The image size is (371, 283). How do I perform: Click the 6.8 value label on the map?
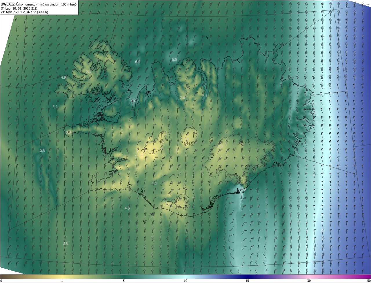(174, 59)
